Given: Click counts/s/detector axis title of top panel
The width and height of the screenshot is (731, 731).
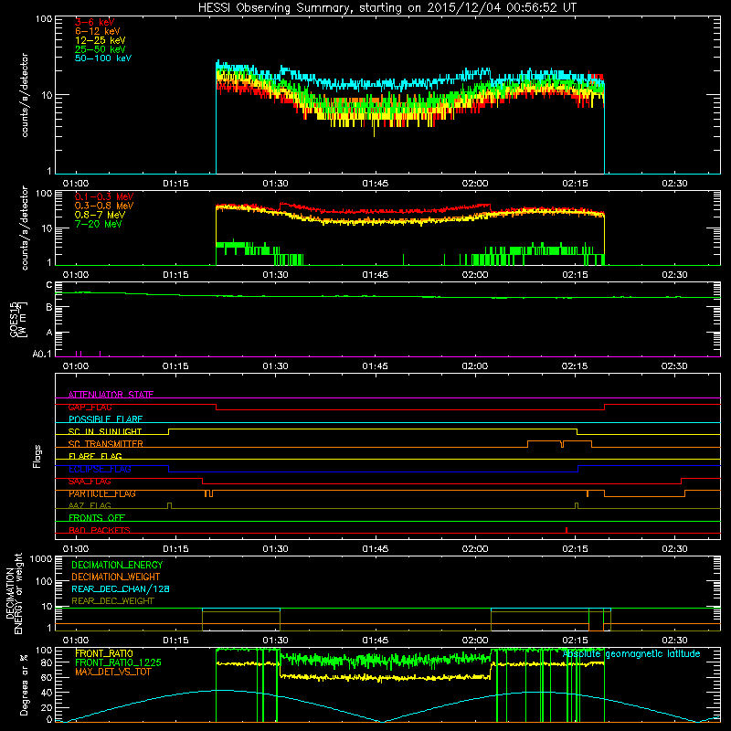Looking at the screenshot, I should pos(25,95).
